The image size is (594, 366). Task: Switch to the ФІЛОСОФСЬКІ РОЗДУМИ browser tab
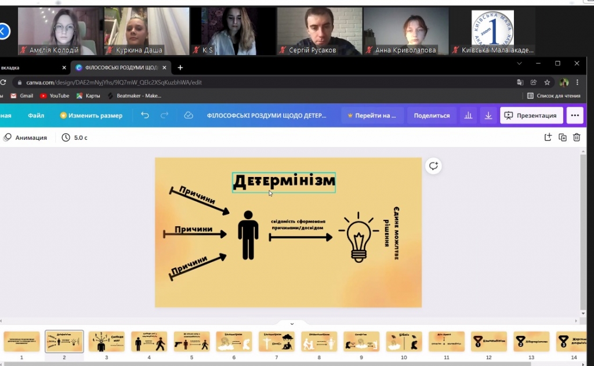[121, 67]
